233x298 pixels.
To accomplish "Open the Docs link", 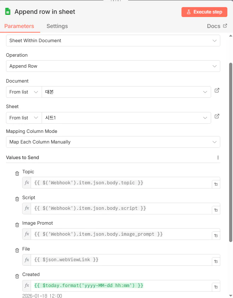I will click(217, 26).
